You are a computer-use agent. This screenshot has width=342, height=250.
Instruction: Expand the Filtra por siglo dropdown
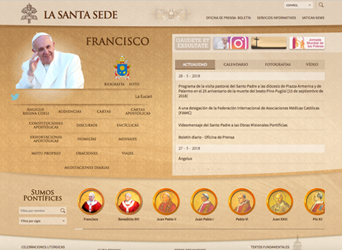[x=43, y=221]
